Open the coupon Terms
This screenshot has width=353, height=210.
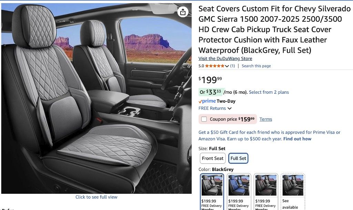coord(266,119)
